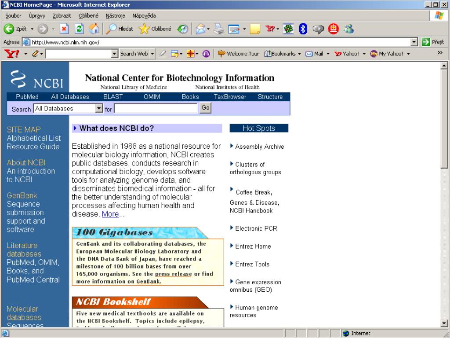This screenshot has height=338, width=450.
Task: Open the Electronic PCR link
Action: (256, 228)
